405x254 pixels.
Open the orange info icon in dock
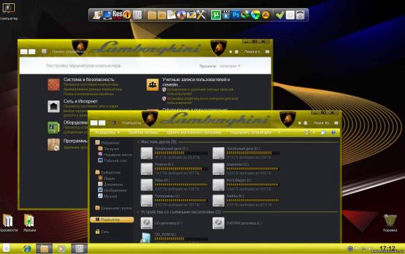coord(127,15)
